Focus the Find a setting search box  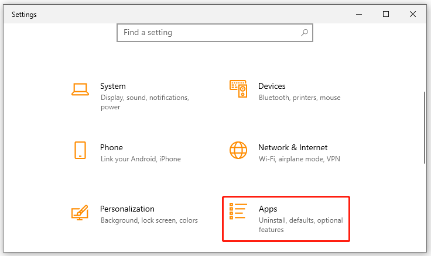(x=215, y=33)
